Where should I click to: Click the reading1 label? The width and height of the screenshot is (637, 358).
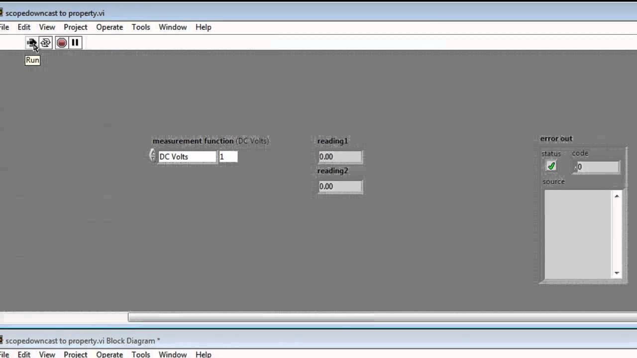click(333, 141)
